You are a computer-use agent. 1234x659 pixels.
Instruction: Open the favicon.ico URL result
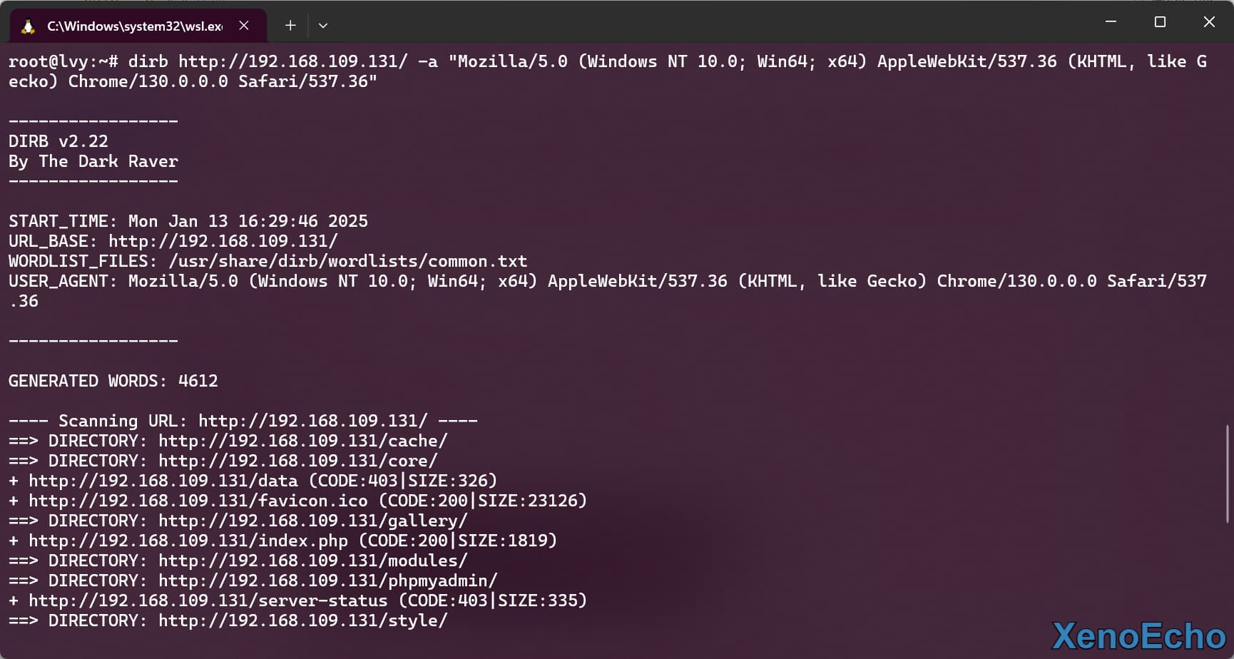(x=198, y=501)
